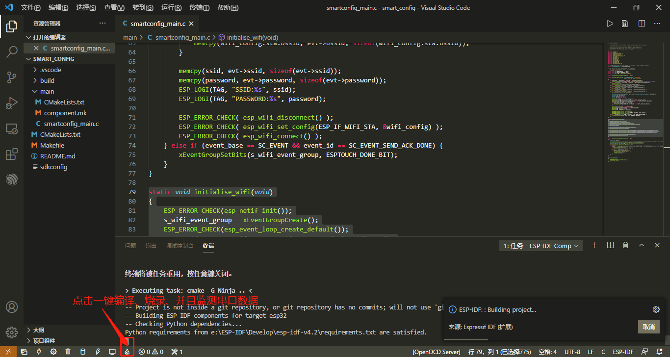Change encoding via UTF-8 status item
670x357 pixels.
572,352
